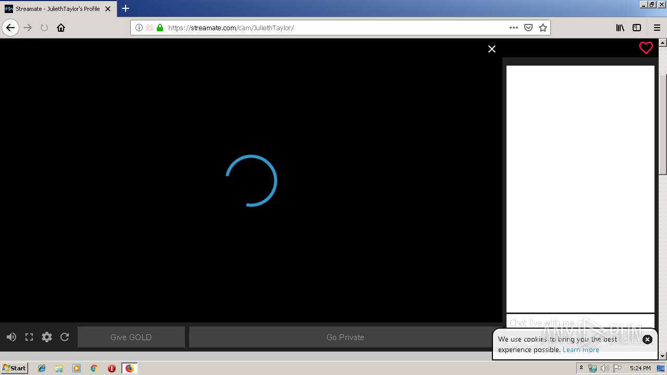Open a new browser tab
The width and height of the screenshot is (667, 375).
[126, 8]
